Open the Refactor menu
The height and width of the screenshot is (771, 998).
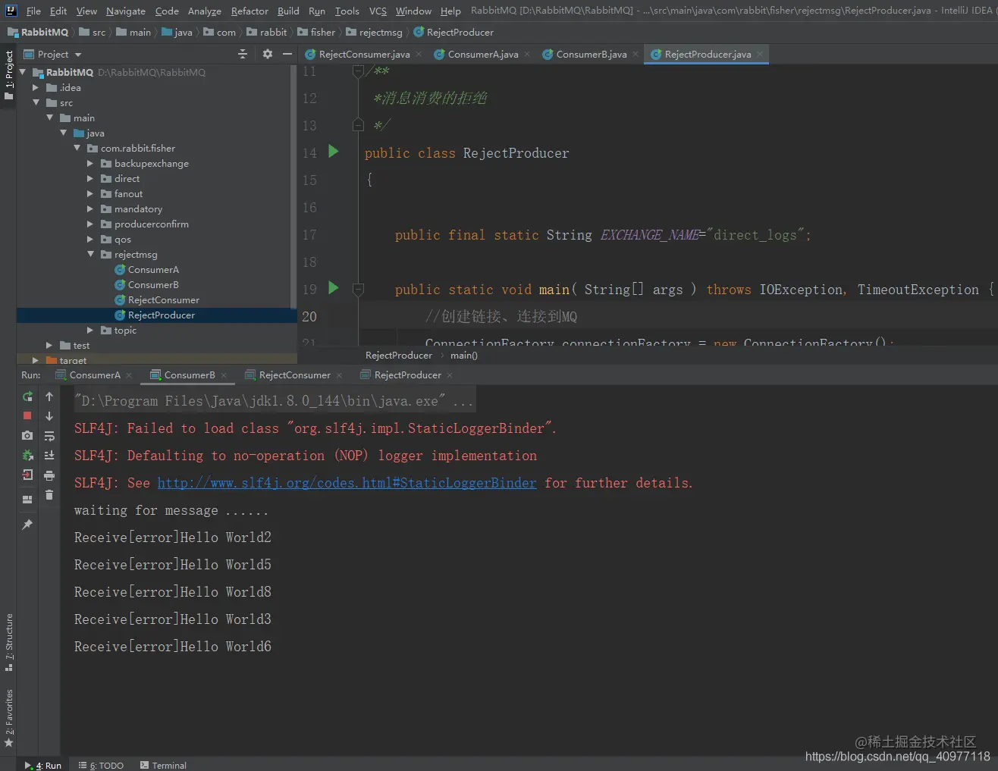[250, 11]
